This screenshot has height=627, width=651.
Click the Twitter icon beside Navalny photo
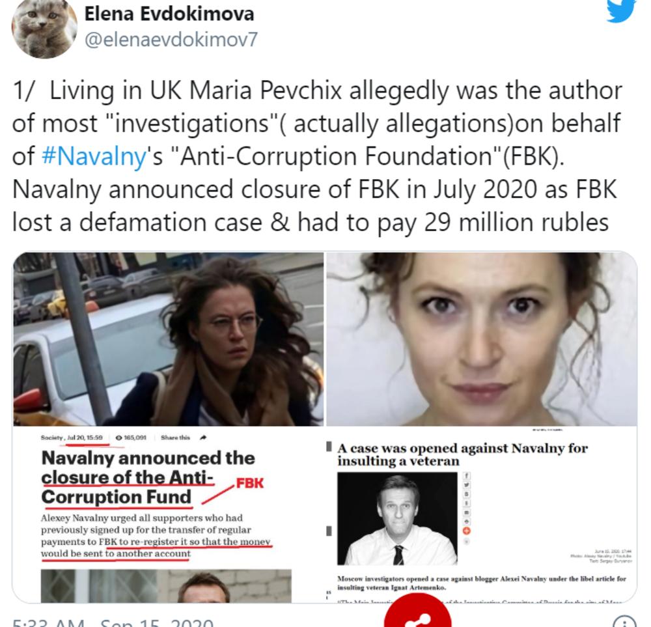click(467, 485)
